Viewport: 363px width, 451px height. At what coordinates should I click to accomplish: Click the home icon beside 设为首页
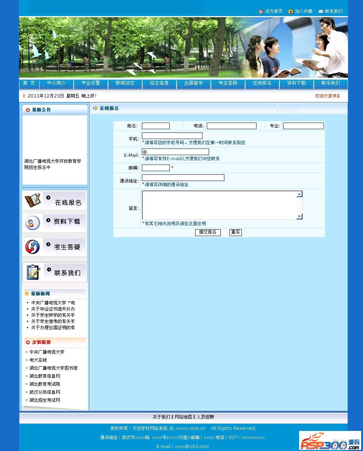click(x=261, y=11)
